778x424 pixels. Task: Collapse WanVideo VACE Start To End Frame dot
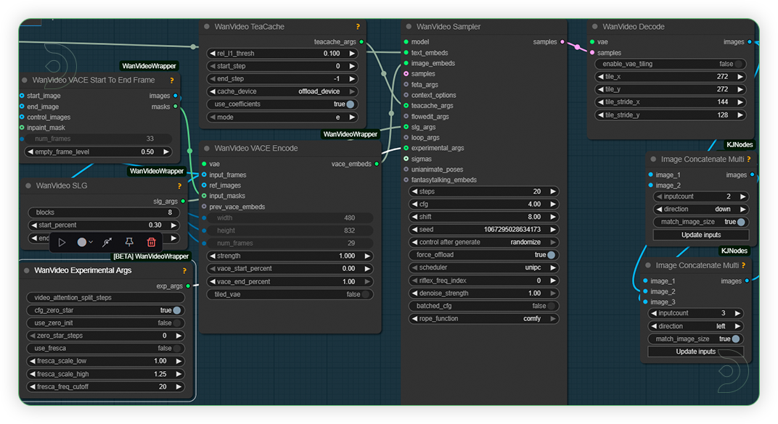click(x=25, y=80)
